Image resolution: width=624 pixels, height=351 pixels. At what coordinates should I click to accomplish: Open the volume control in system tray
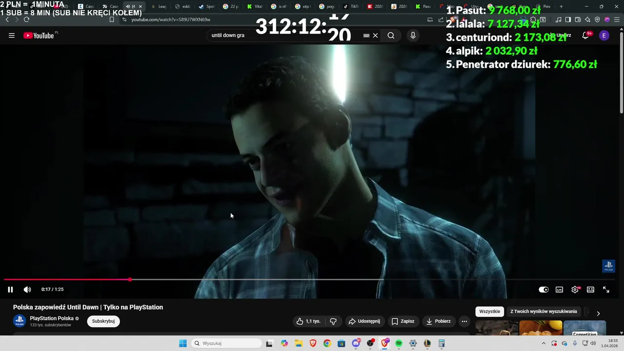[593, 343]
